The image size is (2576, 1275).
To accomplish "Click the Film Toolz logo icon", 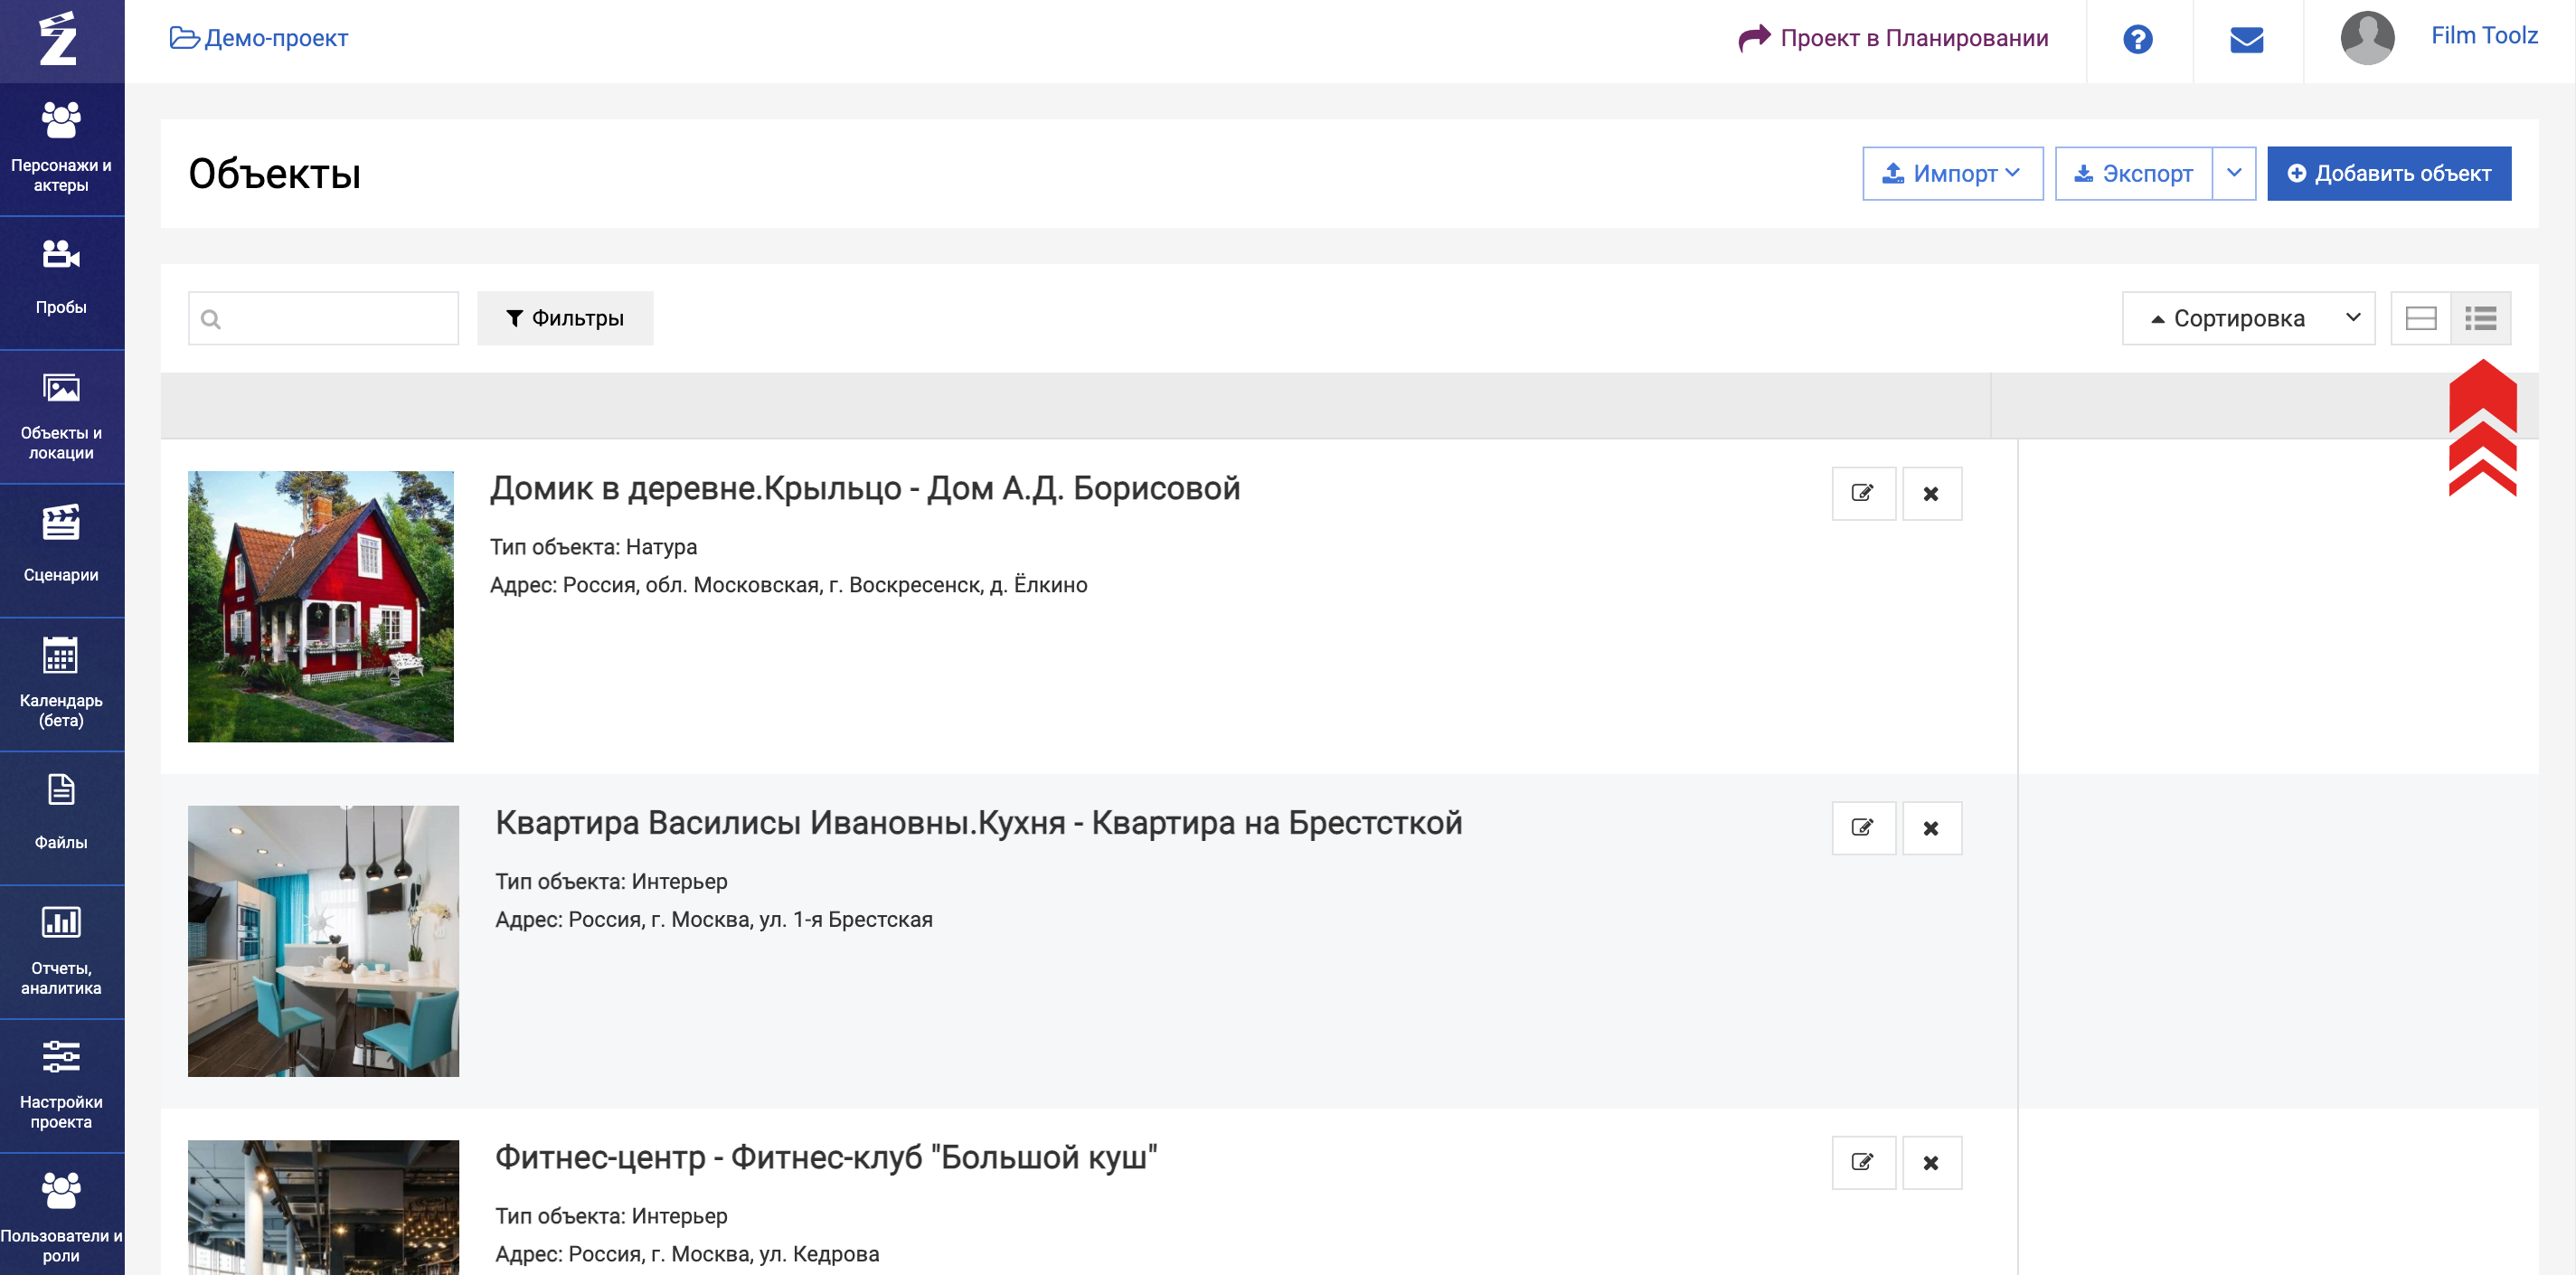I will [x=58, y=39].
